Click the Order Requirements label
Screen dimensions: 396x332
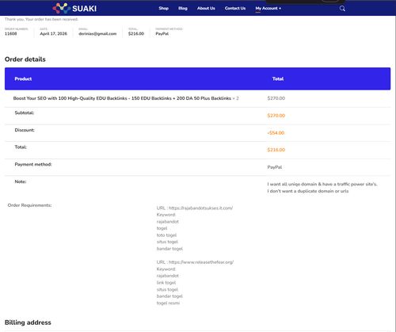tap(29, 205)
